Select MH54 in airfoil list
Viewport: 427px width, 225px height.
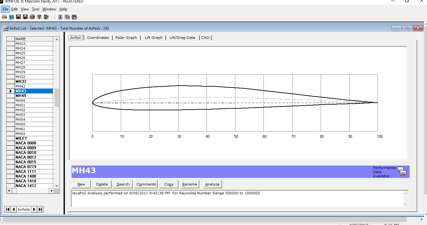click(x=34, y=119)
